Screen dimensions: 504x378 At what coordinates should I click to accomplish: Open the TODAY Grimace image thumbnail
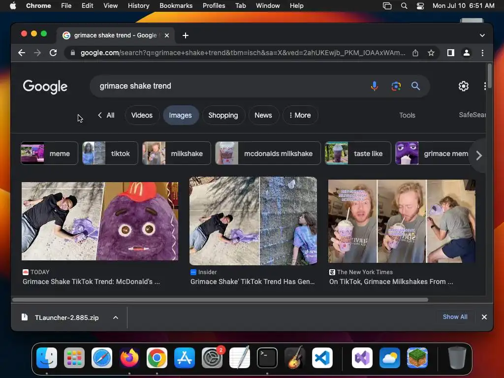pyautogui.click(x=99, y=221)
